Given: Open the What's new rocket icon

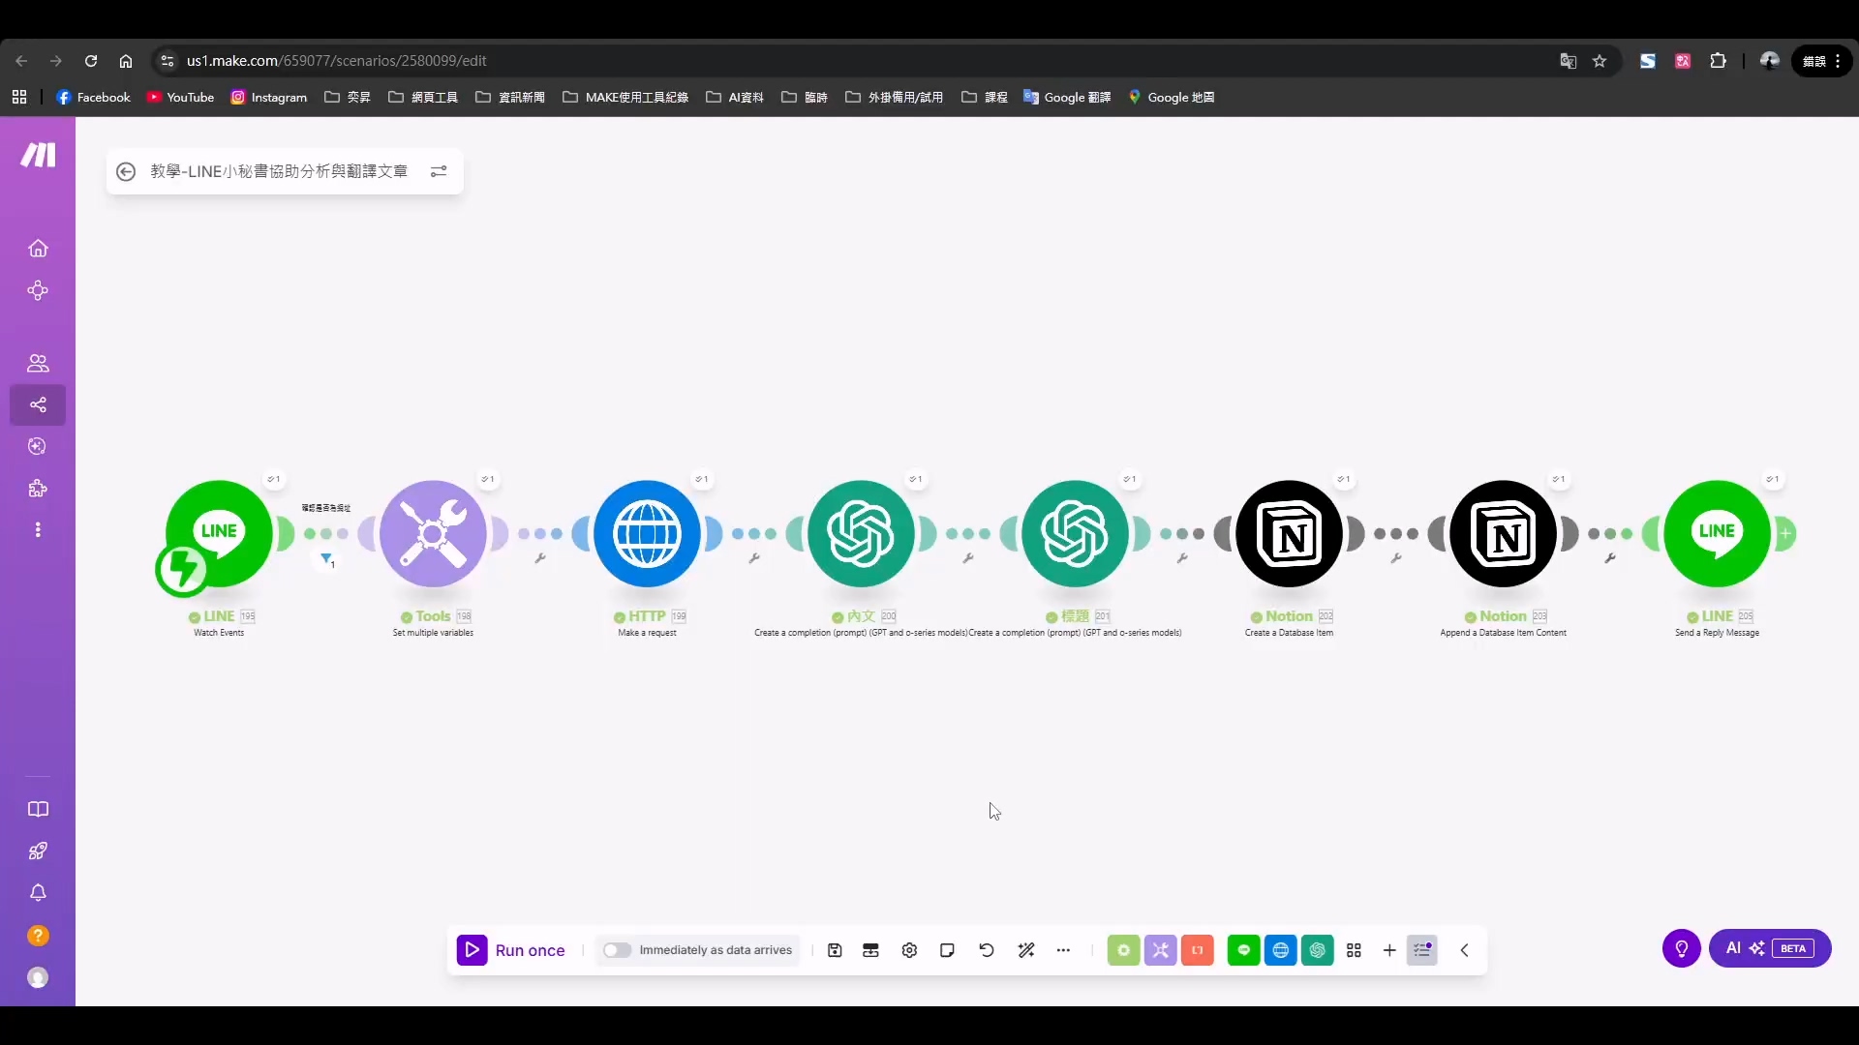Looking at the screenshot, I should [38, 851].
